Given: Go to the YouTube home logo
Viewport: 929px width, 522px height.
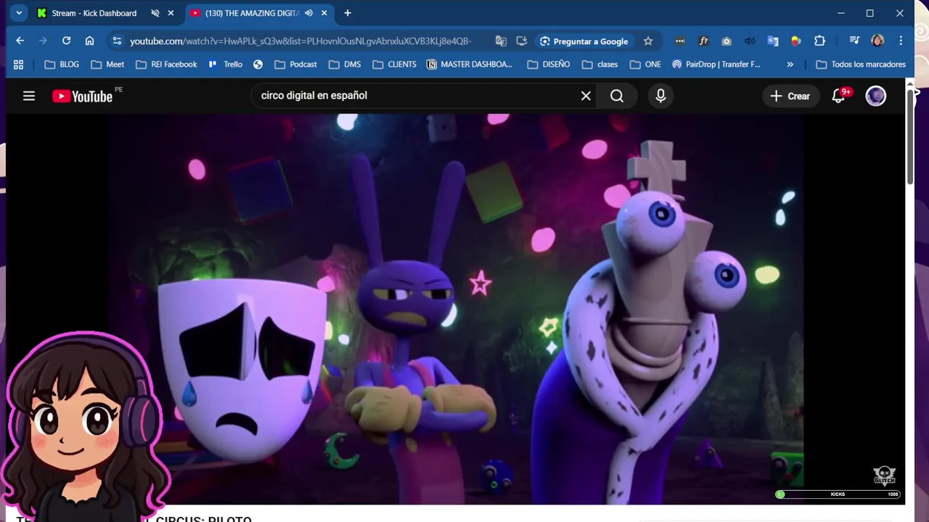Looking at the screenshot, I should click(x=82, y=96).
